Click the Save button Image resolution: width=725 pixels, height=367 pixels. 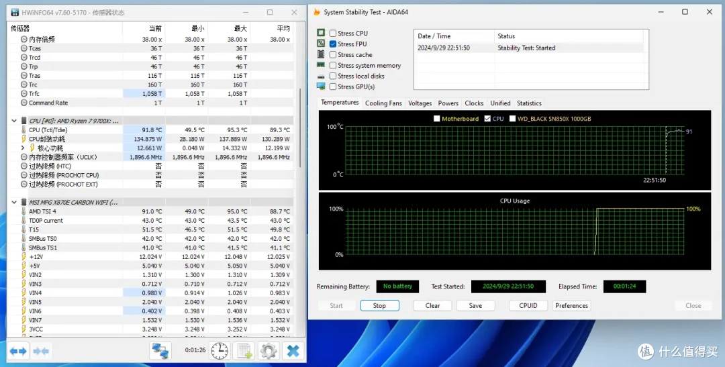tap(475, 305)
